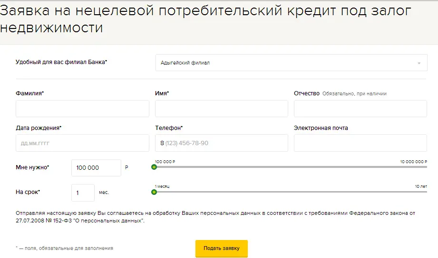The height and width of the screenshot is (258, 438).
Task: Click the loan term slider track middle
Action: [291, 192]
